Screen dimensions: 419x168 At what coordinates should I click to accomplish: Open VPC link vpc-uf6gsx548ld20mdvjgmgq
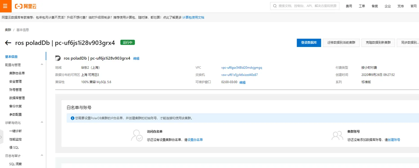[x=242, y=68]
